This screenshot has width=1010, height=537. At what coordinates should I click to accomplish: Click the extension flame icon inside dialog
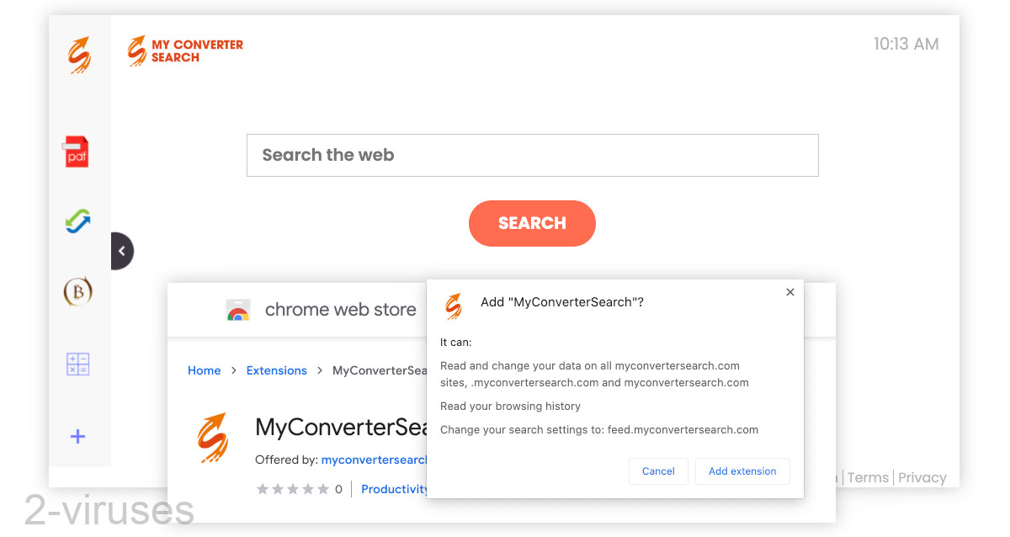(453, 306)
